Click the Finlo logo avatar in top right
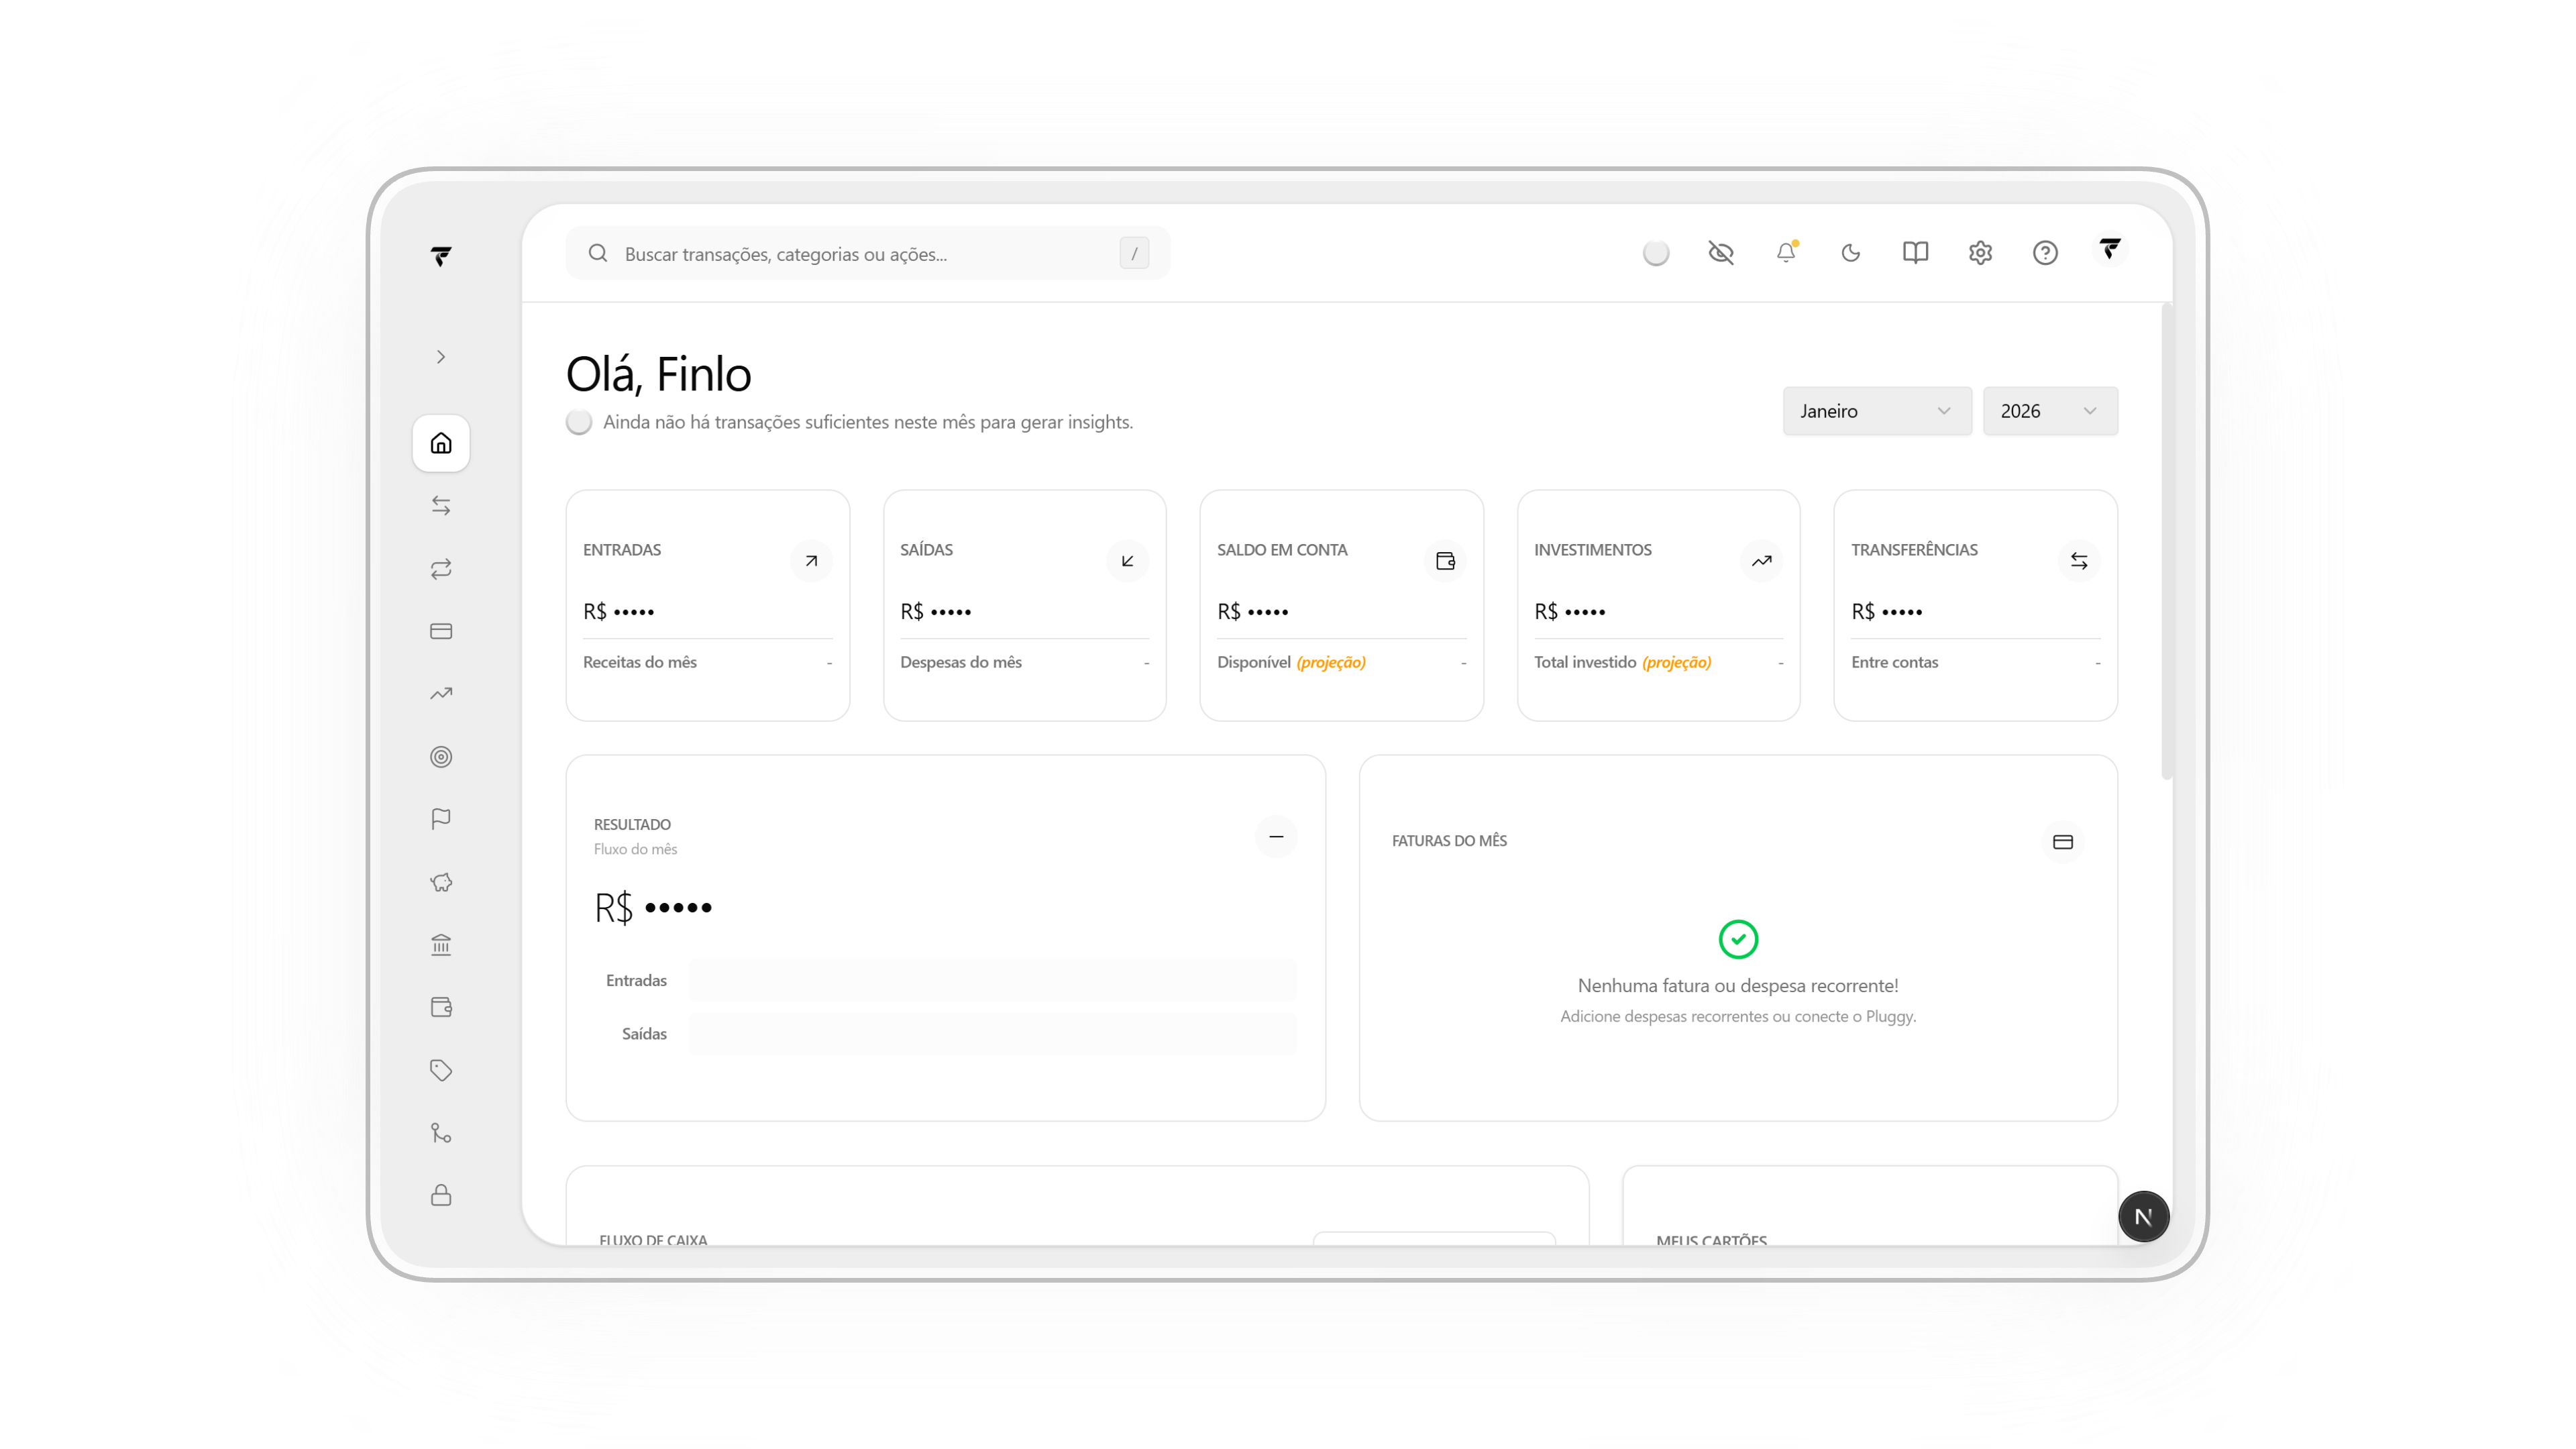2576x1449 pixels. coord(2111,252)
